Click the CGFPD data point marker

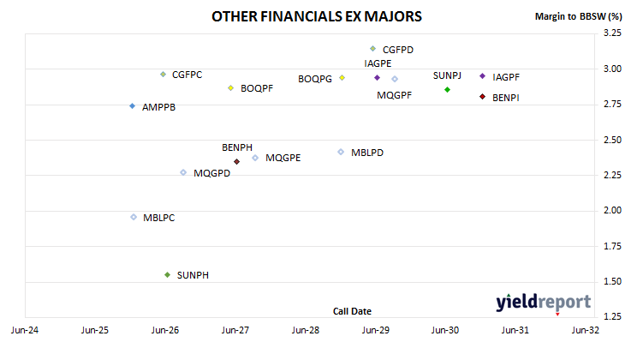tap(372, 49)
